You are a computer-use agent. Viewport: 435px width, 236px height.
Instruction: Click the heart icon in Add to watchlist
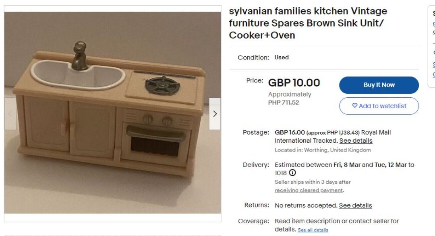tap(354, 105)
